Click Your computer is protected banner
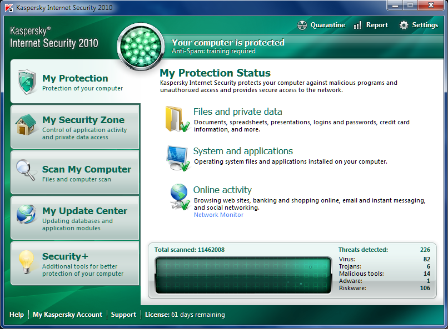This screenshot has width=448, height=329. 228,43
